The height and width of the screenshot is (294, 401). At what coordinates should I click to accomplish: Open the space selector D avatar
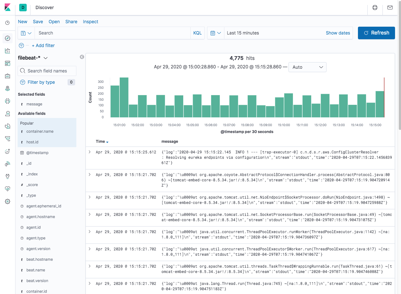[23, 8]
